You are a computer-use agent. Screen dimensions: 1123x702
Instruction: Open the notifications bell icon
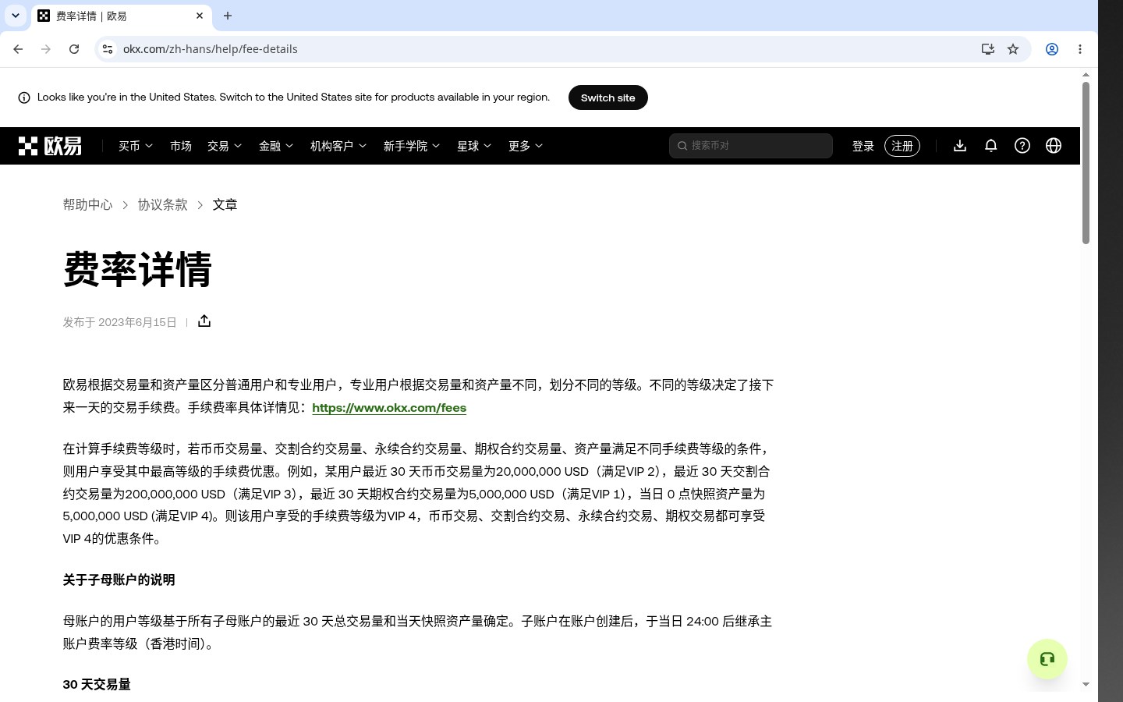coord(991,146)
